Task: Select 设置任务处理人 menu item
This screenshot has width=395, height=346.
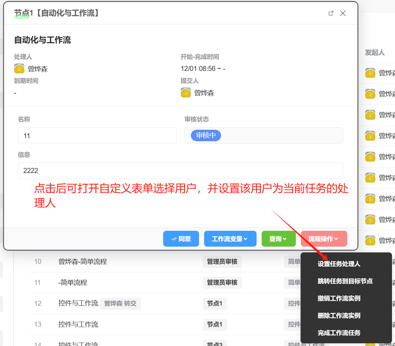Action: [x=339, y=264]
